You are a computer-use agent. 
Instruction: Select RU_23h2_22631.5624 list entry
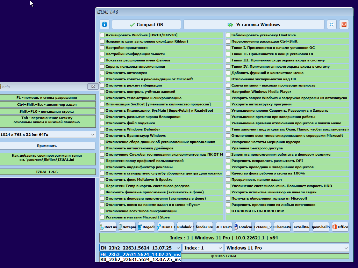click(x=141, y=259)
